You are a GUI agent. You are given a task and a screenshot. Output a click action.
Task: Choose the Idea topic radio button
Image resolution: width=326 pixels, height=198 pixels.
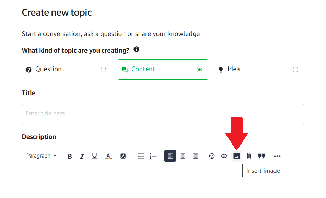coord(295,70)
